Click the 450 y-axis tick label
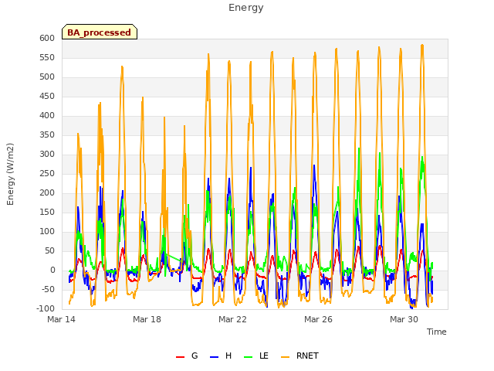Screen dimensions: 494x371 [47, 97]
